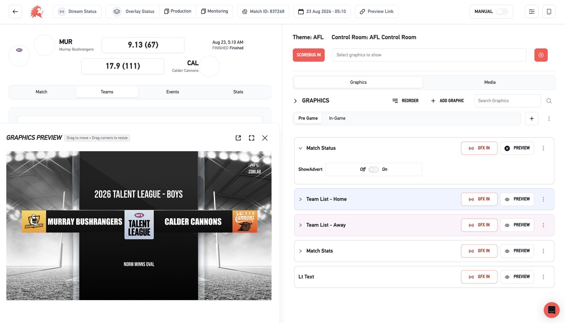The height and width of the screenshot is (323, 565).
Task: Open Team List - Away more options
Action: pos(543,225)
